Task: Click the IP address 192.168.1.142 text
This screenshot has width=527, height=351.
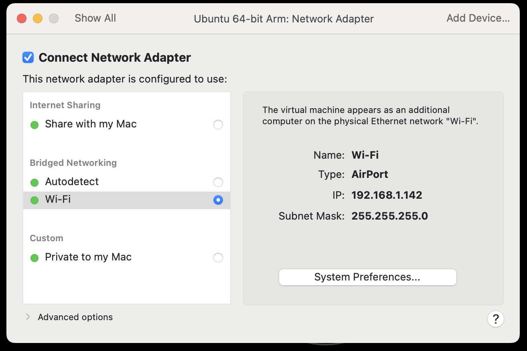Action: (x=387, y=195)
